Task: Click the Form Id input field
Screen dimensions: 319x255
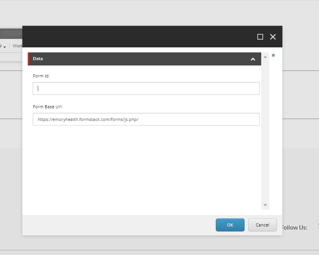Action: coord(146,89)
